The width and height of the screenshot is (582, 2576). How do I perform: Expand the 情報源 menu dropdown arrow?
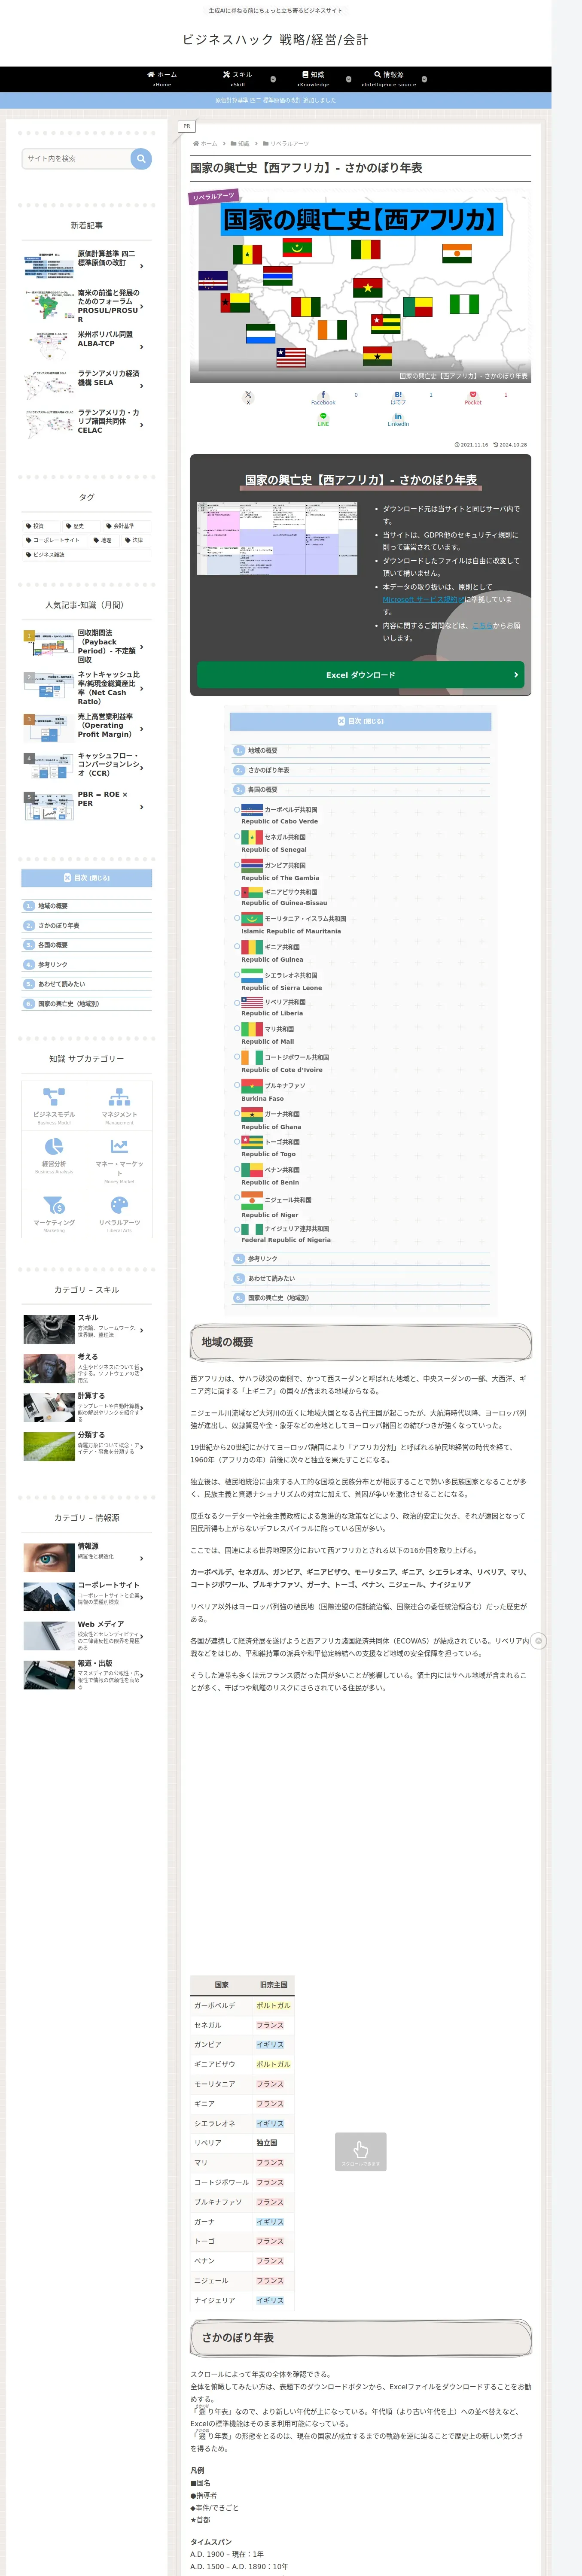click(424, 79)
